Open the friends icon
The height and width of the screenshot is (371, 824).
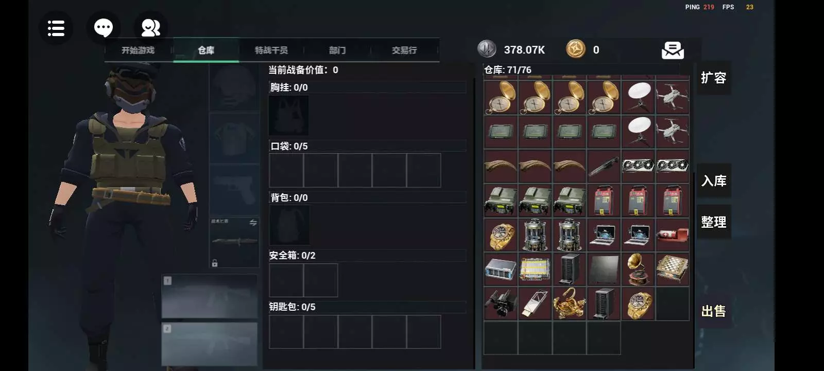click(151, 27)
